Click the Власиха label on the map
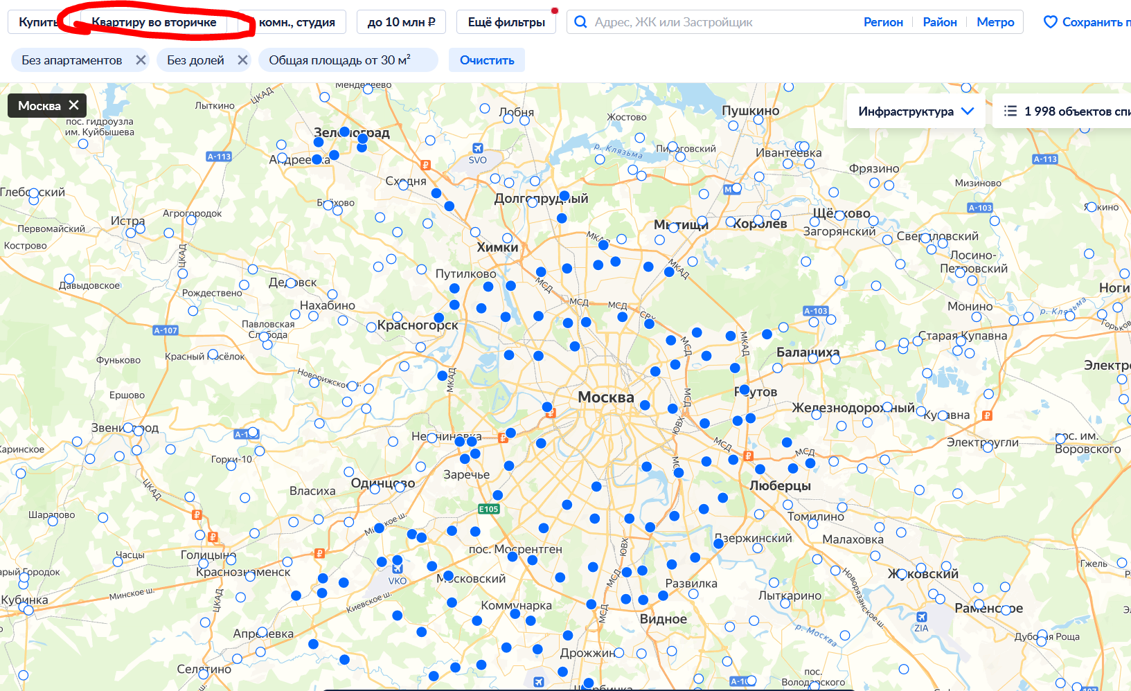Image resolution: width=1131 pixels, height=691 pixels. [x=312, y=491]
